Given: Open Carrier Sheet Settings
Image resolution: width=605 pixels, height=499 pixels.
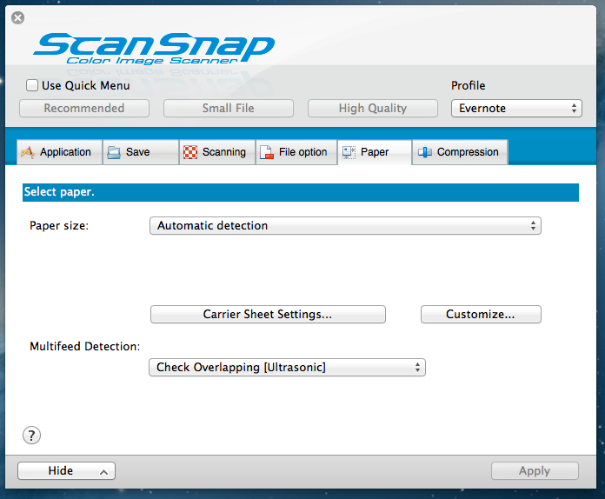Looking at the screenshot, I should [268, 315].
